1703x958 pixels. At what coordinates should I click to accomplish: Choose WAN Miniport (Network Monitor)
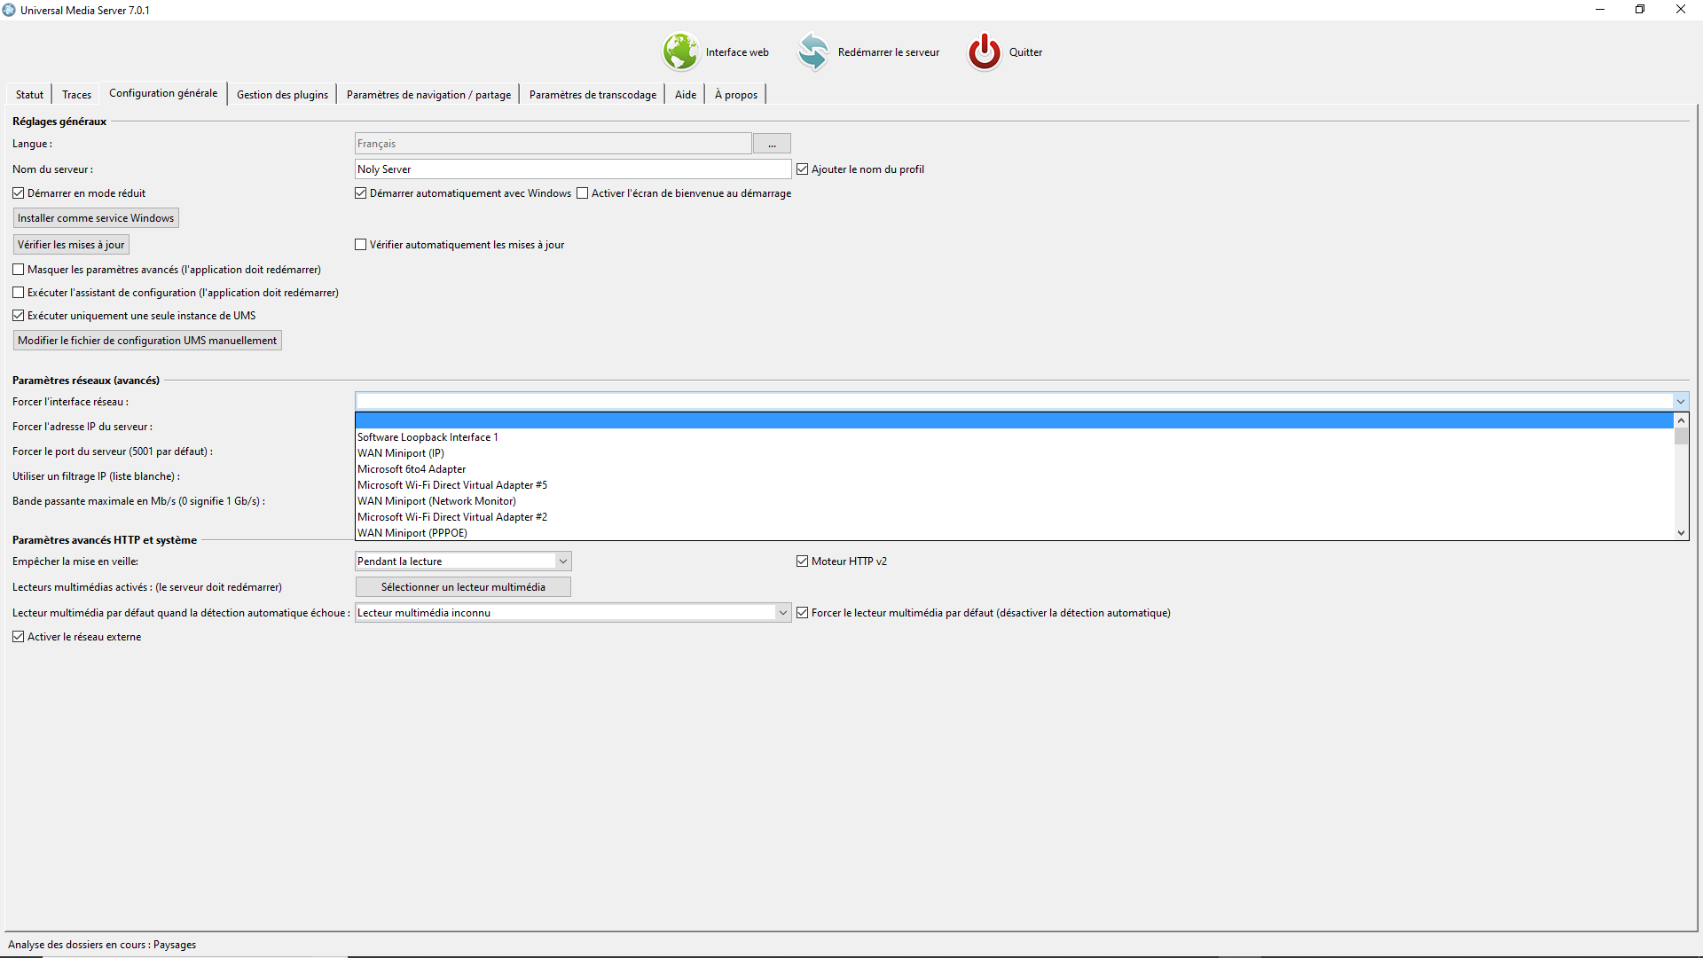tap(1014, 501)
